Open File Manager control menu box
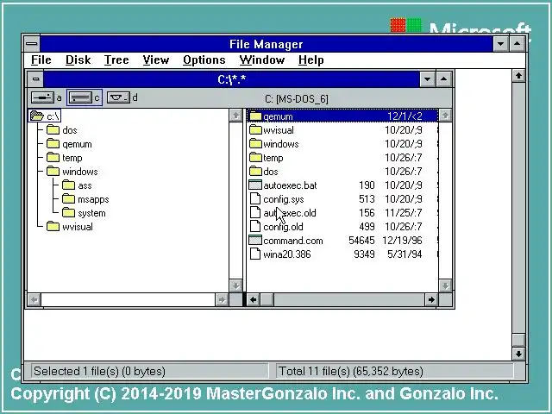Viewport: 552px width, 414px height. 32,44
